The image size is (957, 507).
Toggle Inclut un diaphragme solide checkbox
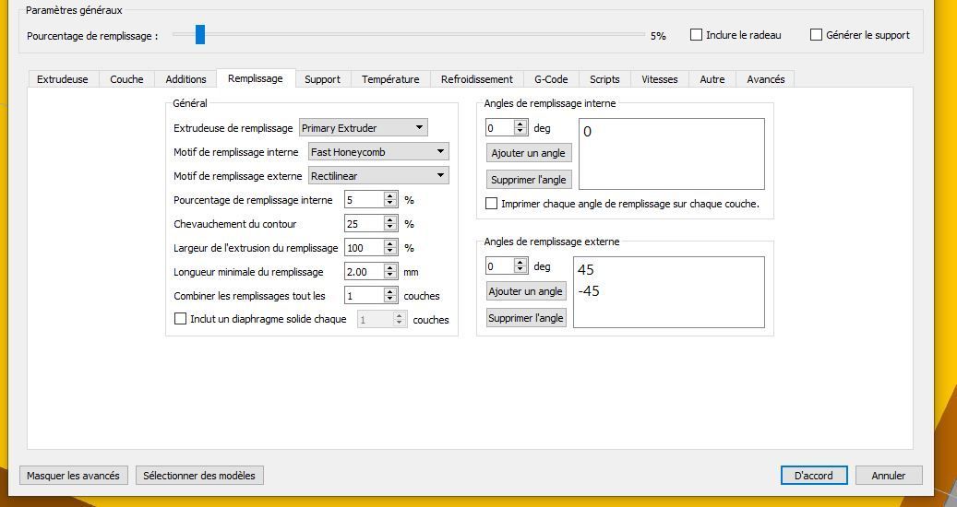(x=181, y=319)
